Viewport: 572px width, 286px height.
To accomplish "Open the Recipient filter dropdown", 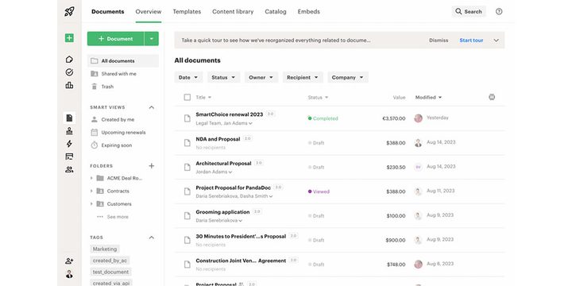I will 303,77.
